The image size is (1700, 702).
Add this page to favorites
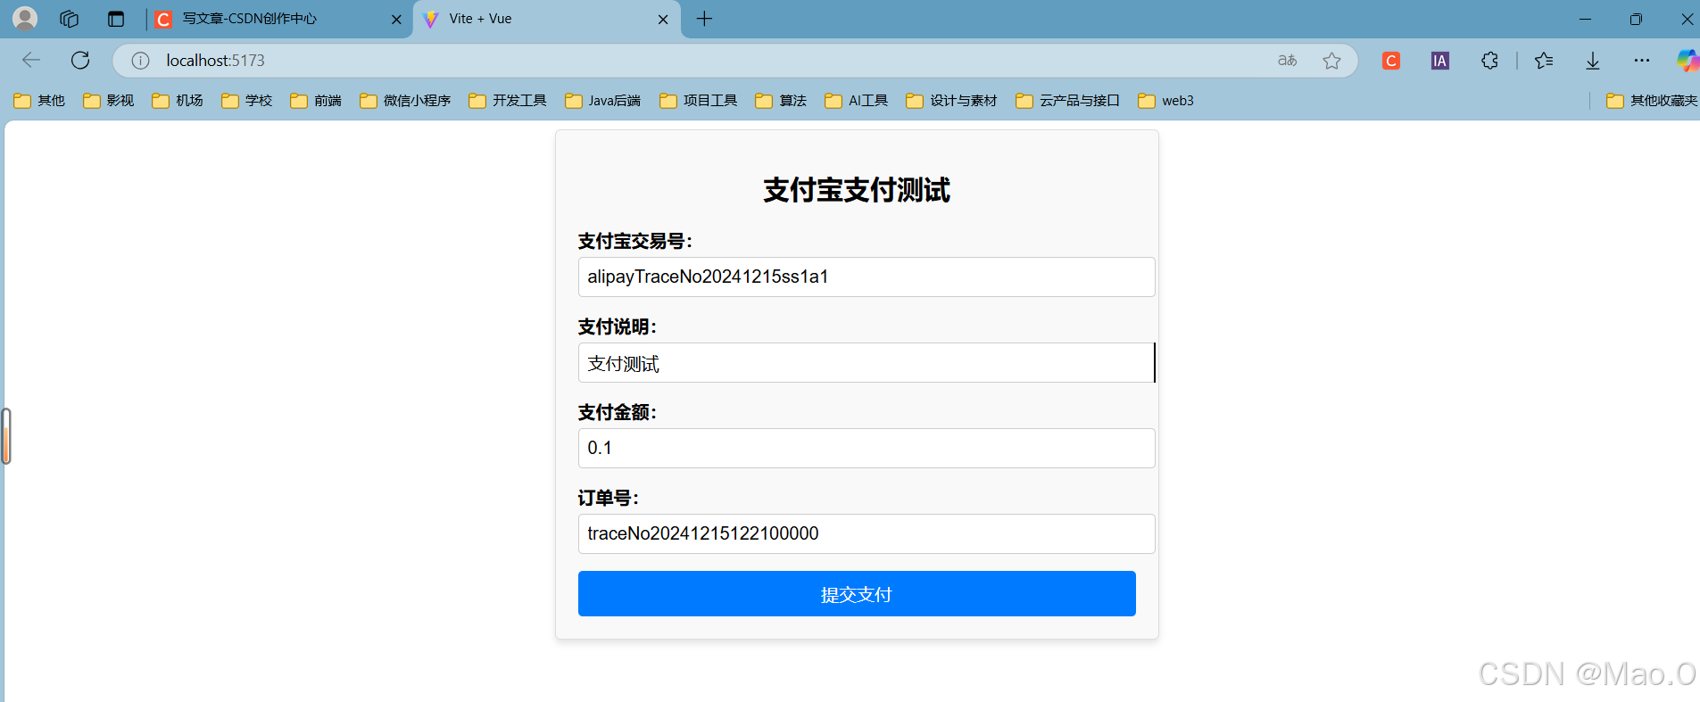[1332, 61]
